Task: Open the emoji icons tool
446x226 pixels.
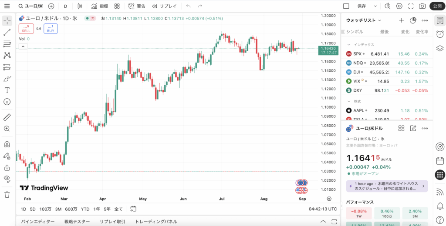Action: pos(7,102)
